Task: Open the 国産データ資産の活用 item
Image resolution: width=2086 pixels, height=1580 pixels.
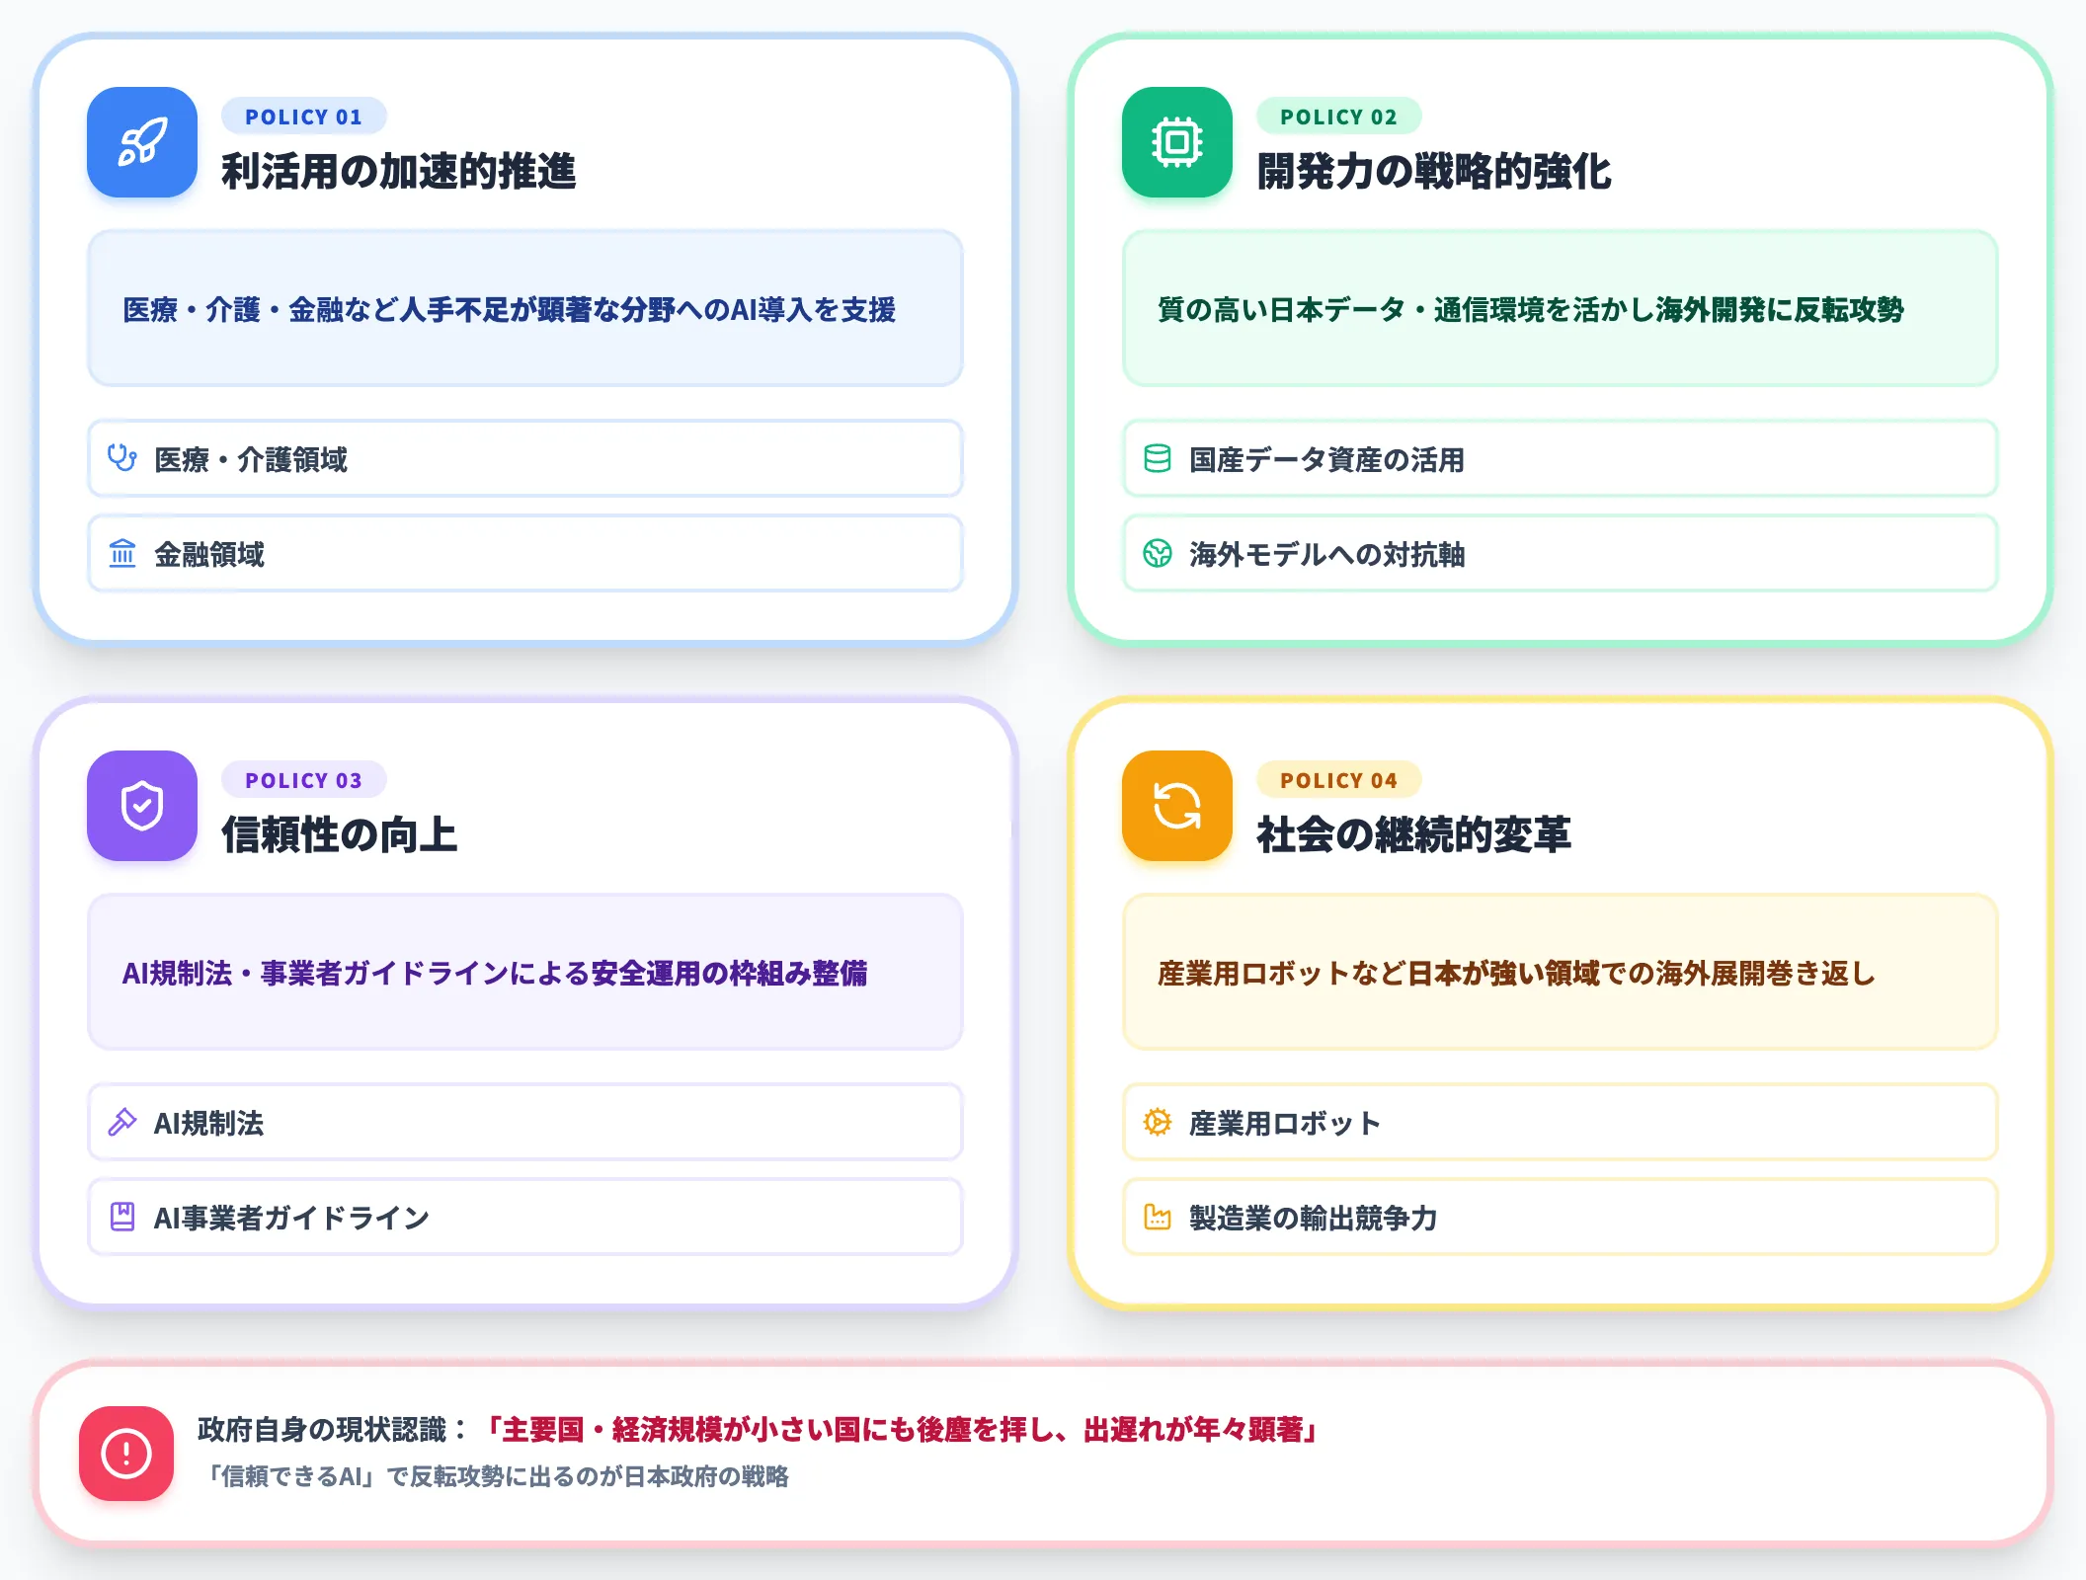Action: coord(1561,458)
